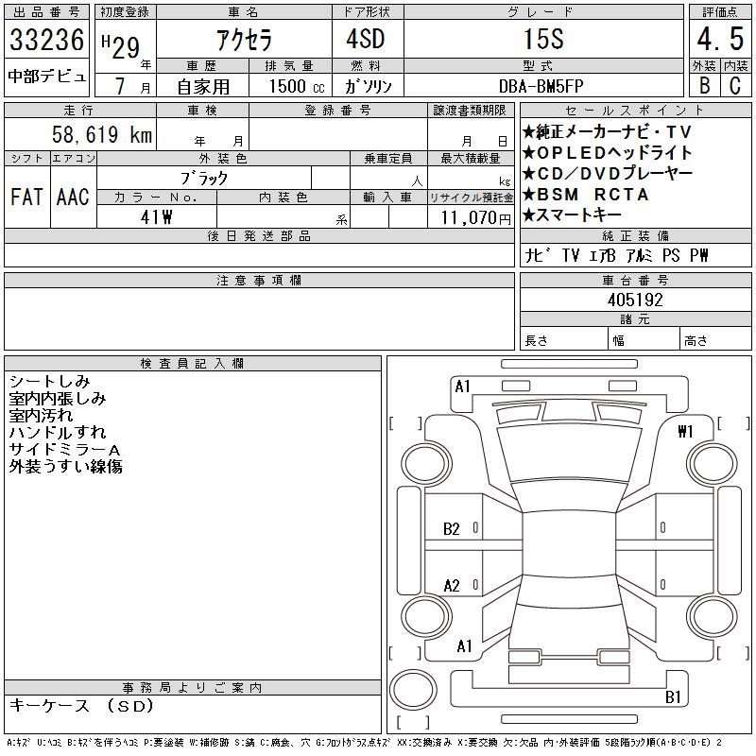Viewport: 756px width, 756px height.
Task: Click sales point OPLEDヘッドライト
Action: pyautogui.click(x=608, y=153)
